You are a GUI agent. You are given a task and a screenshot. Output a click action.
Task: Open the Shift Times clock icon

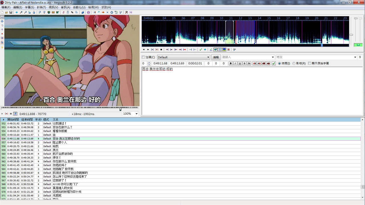(x=112, y=13)
